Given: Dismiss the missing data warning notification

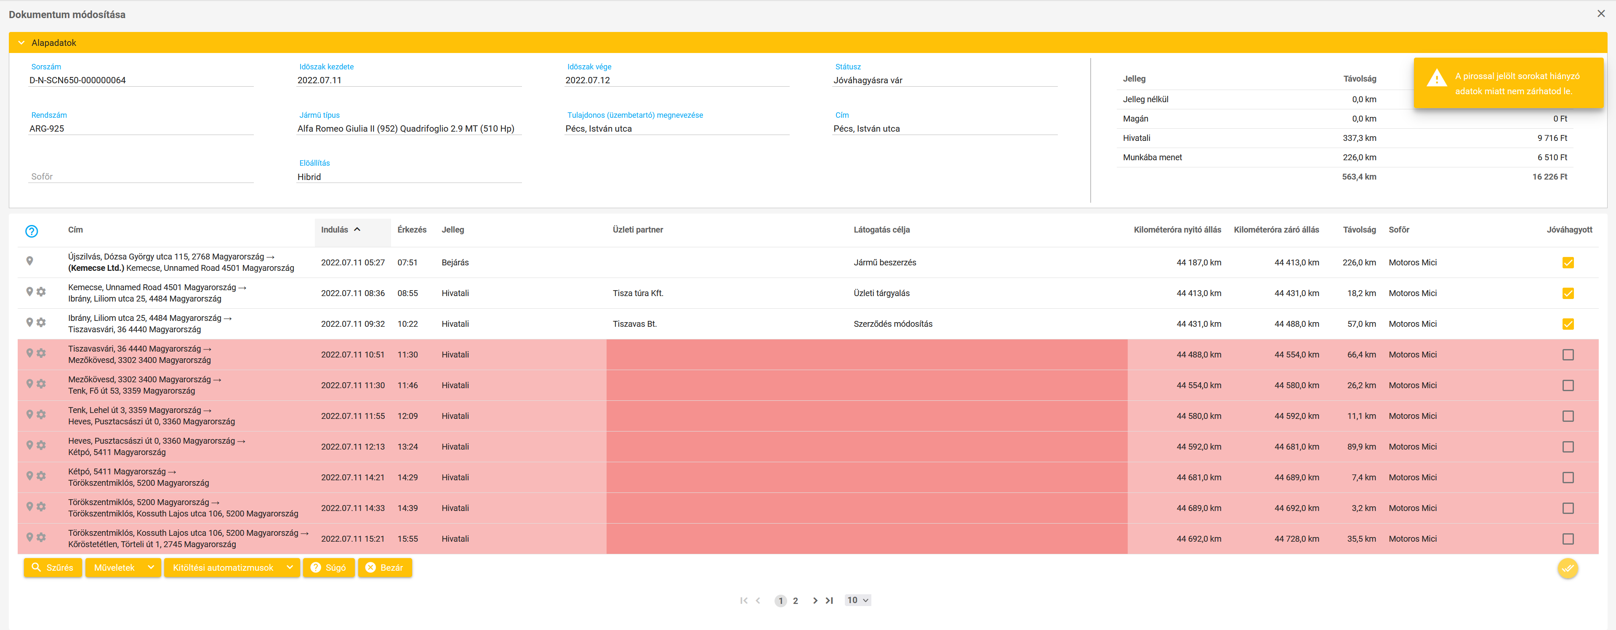Looking at the screenshot, I should [1508, 83].
